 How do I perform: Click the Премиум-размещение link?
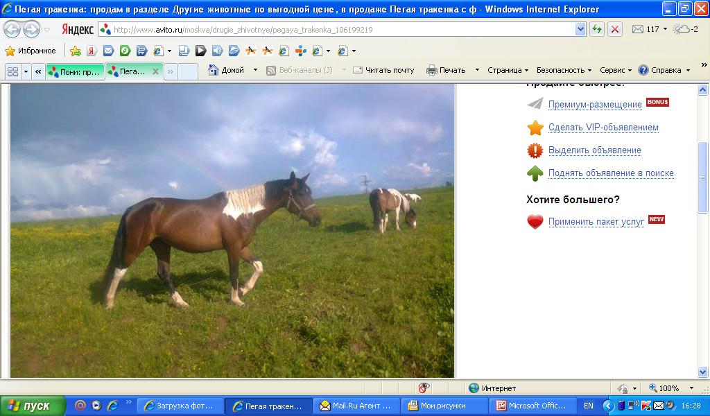pyautogui.click(x=594, y=105)
